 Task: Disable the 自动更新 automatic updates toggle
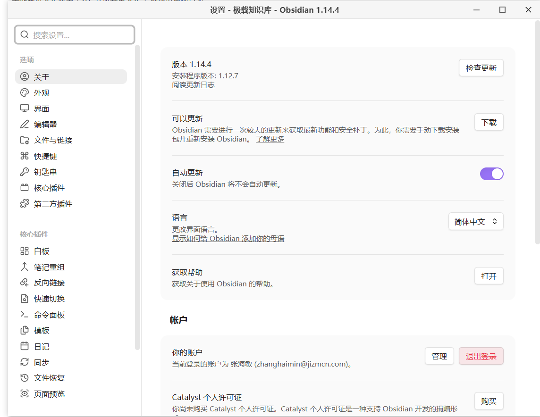pos(491,174)
